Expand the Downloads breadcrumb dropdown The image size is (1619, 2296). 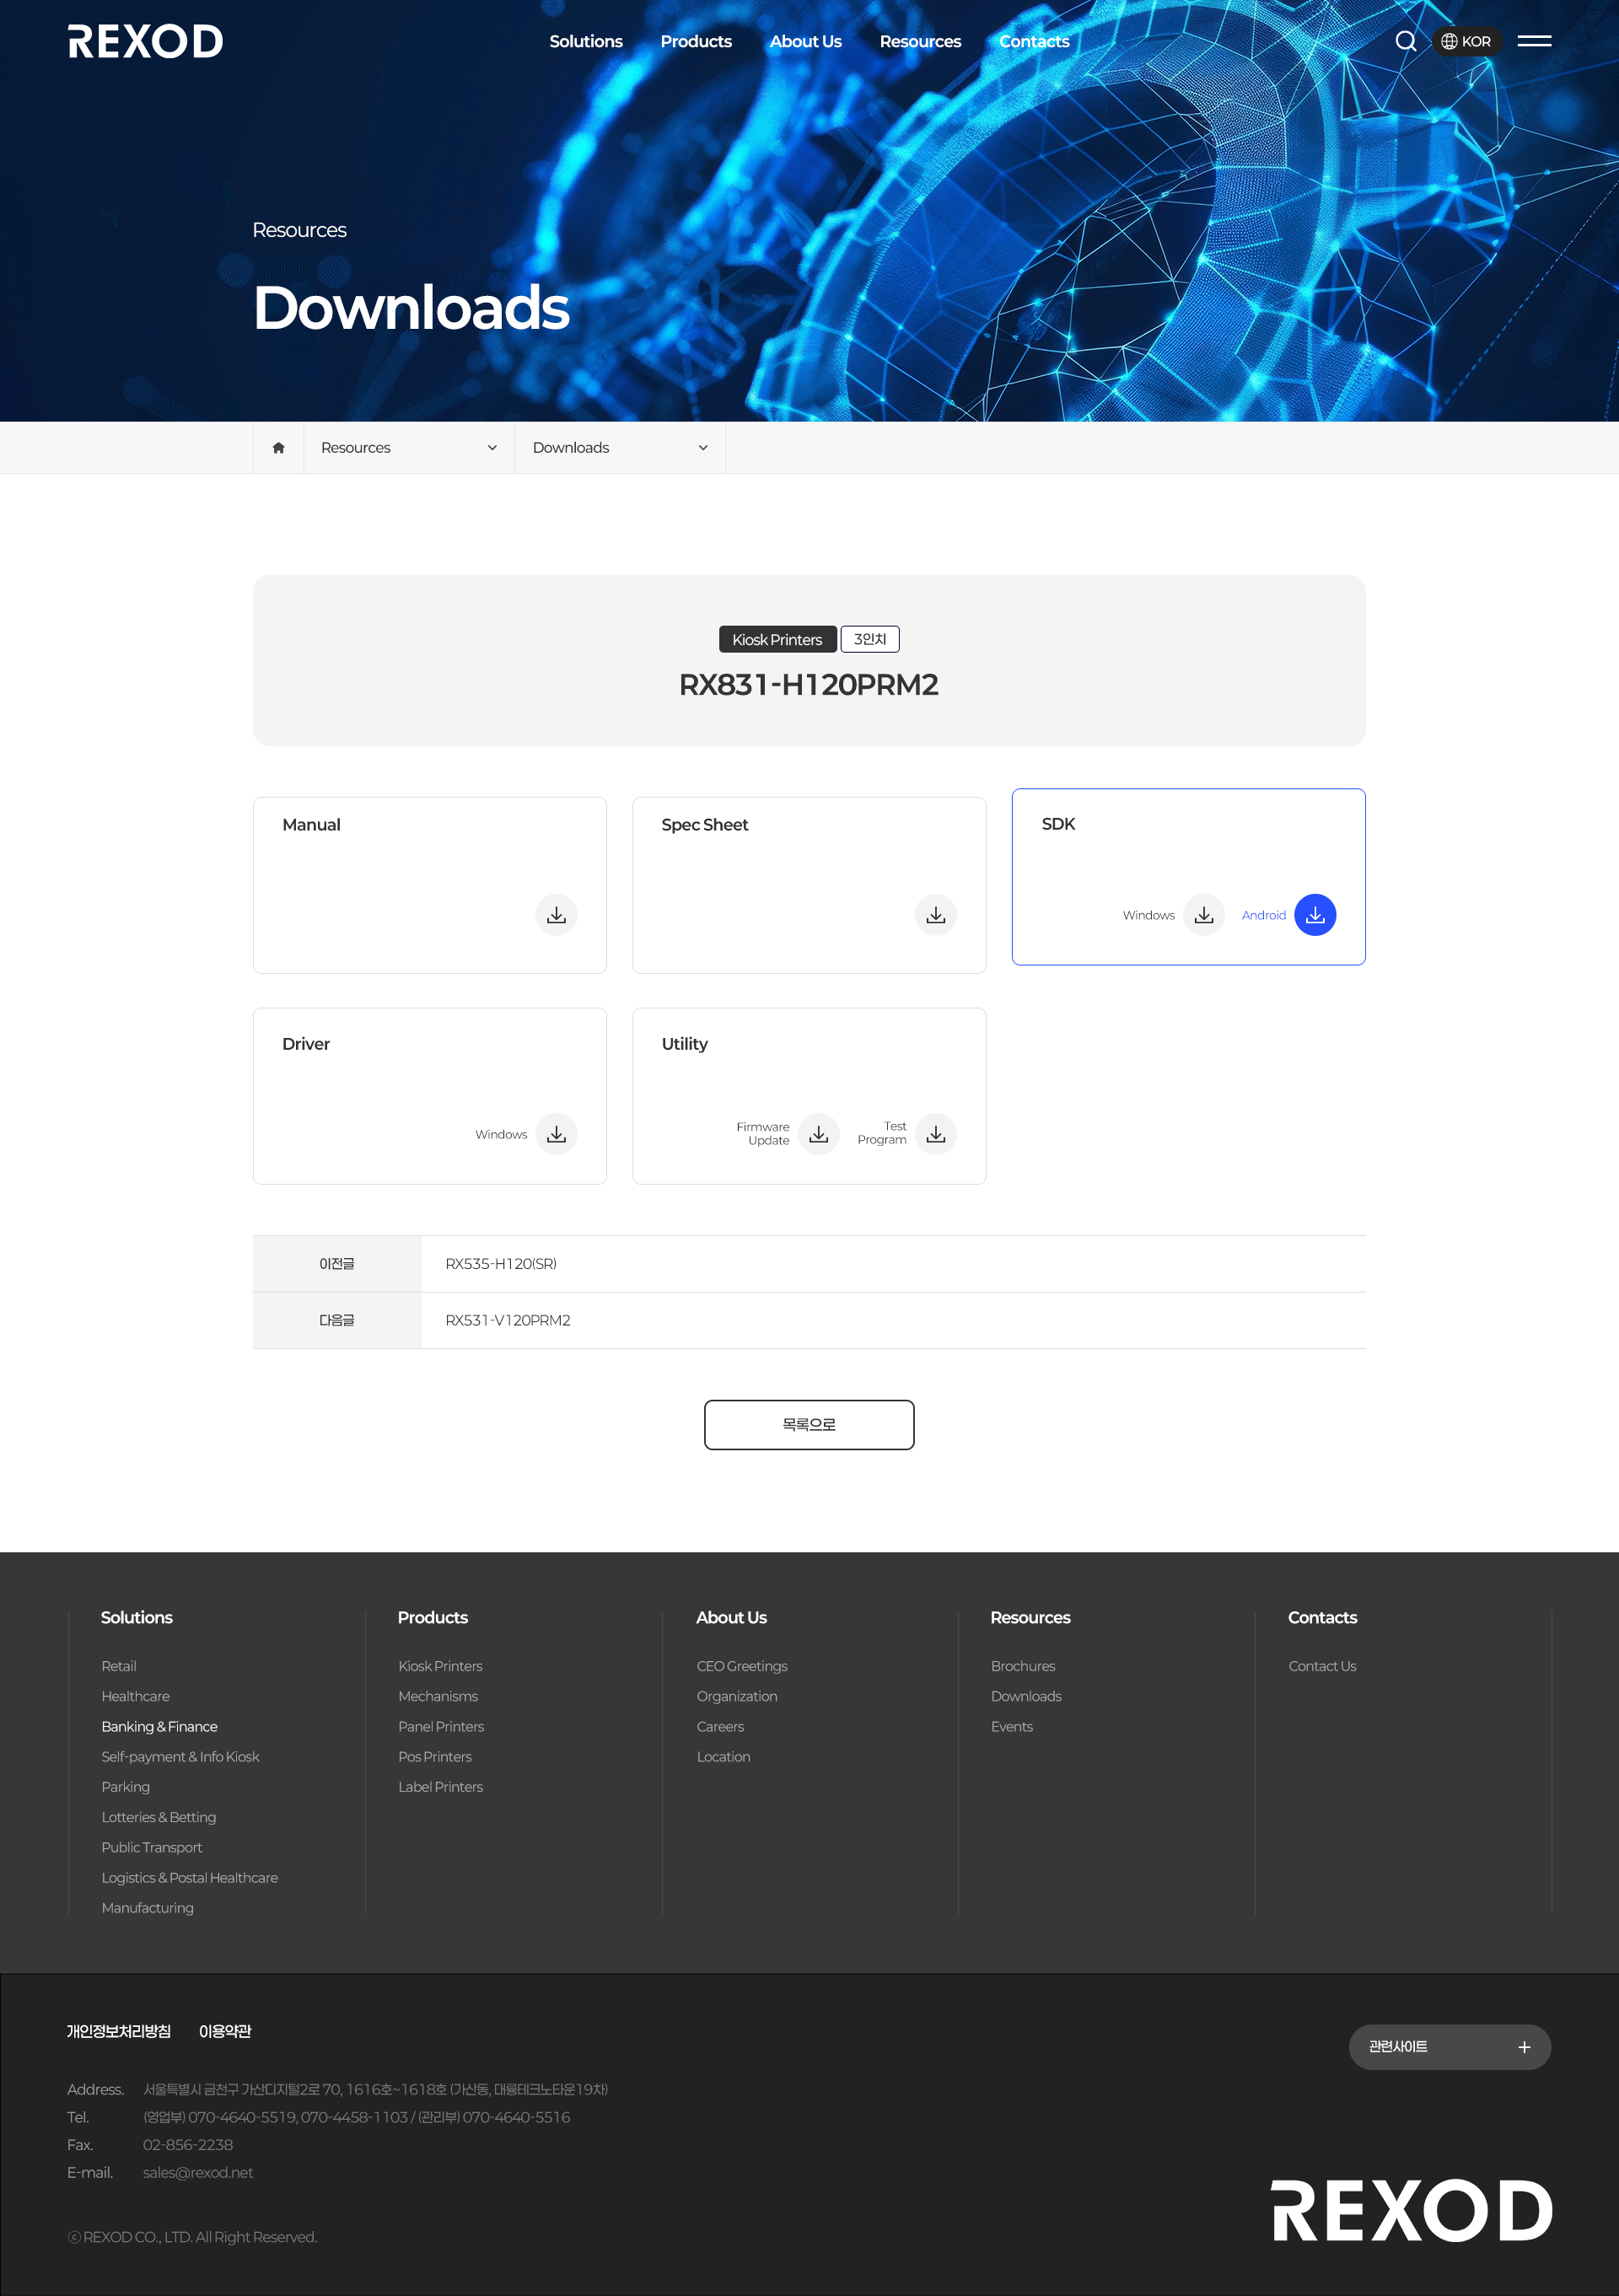click(x=620, y=447)
